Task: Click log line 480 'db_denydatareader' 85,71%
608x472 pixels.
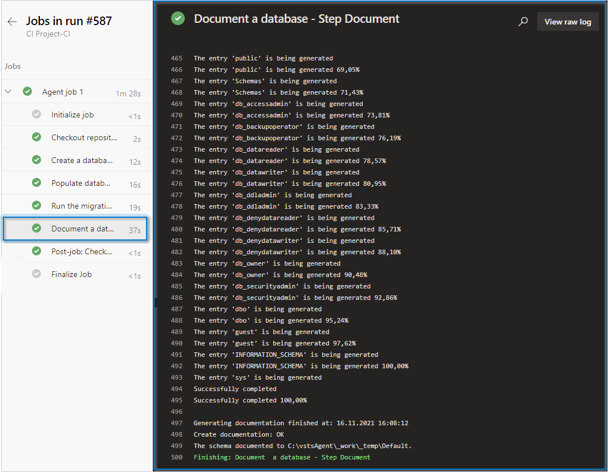Action: [297, 229]
